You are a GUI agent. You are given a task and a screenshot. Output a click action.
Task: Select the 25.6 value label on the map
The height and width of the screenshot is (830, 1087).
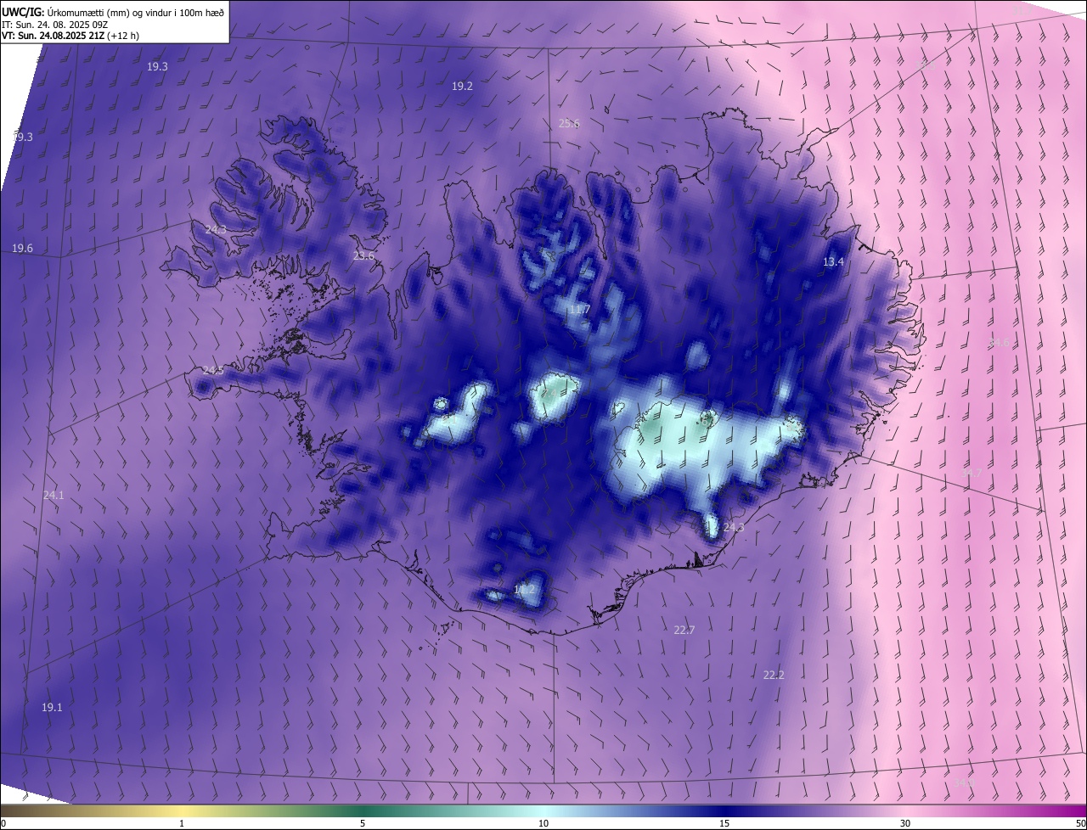(569, 124)
